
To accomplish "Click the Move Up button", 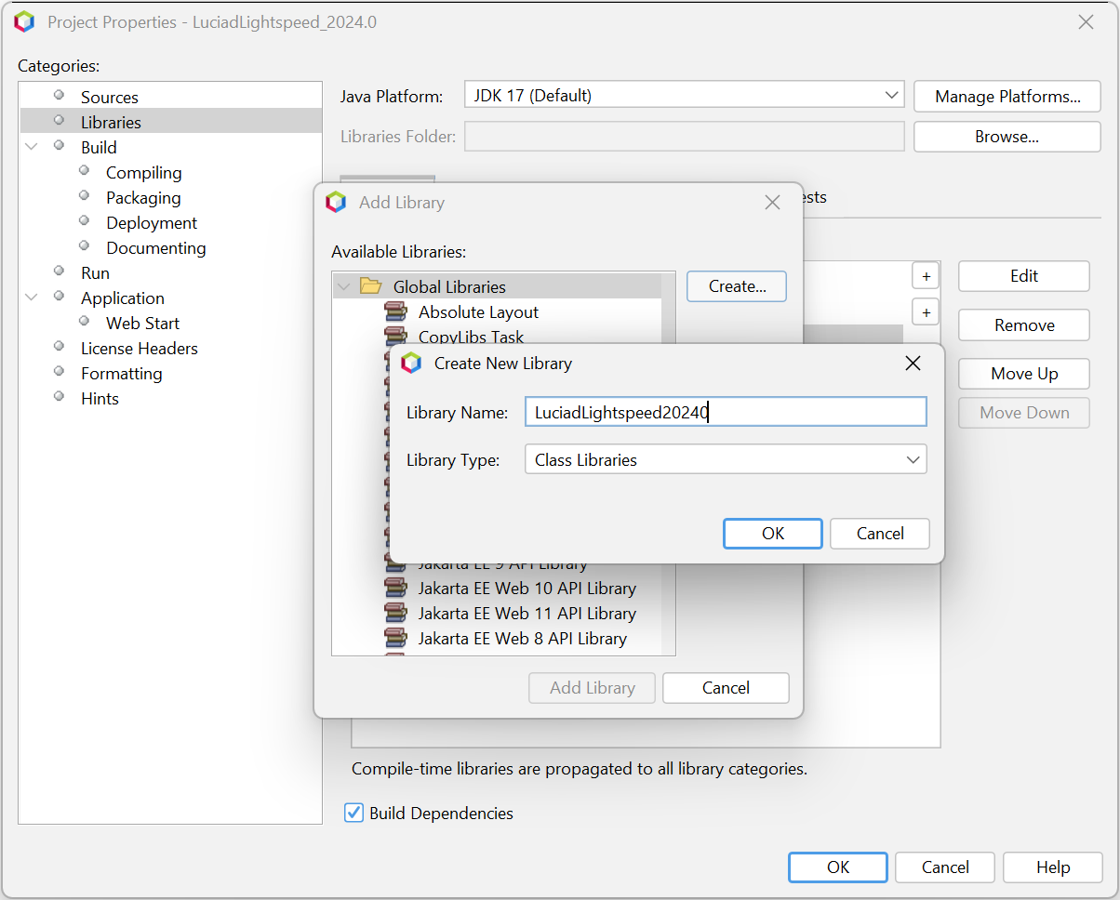I will [1024, 374].
